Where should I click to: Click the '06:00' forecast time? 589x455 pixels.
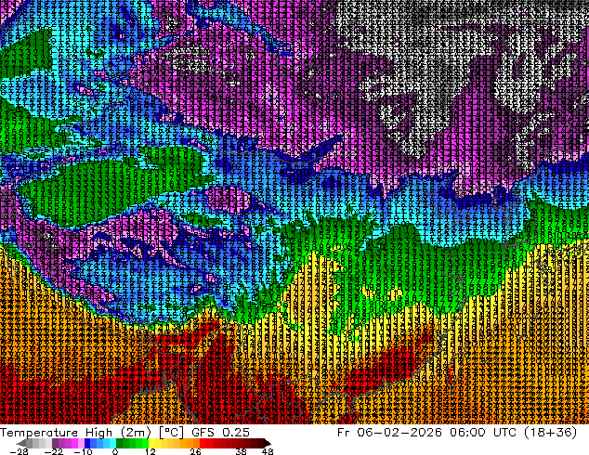click(x=468, y=433)
